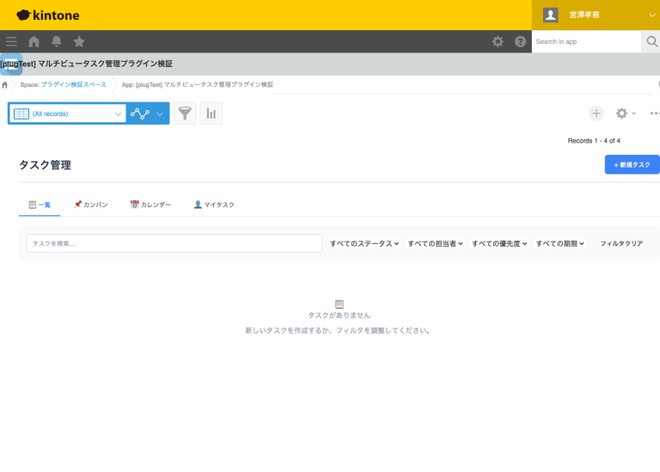
Task: Click the タスクがありません message
Action: 339,315
